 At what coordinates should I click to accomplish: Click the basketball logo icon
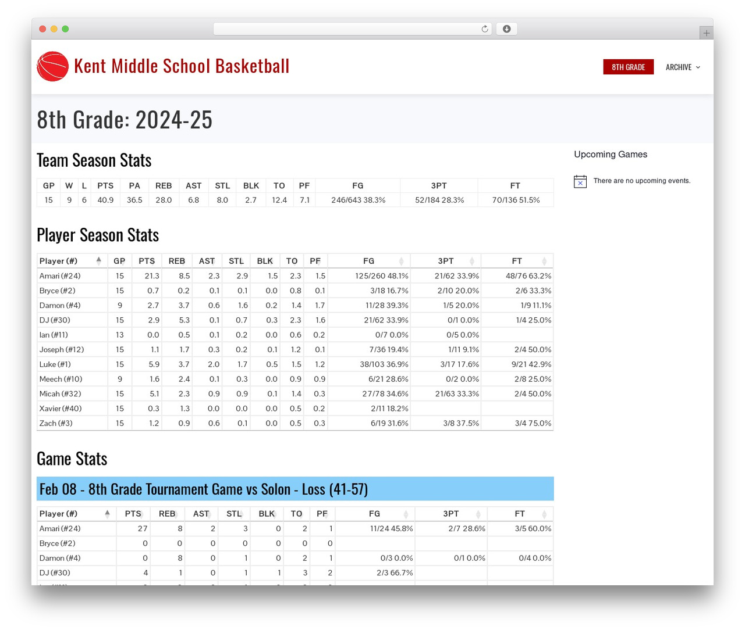pos(52,66)
